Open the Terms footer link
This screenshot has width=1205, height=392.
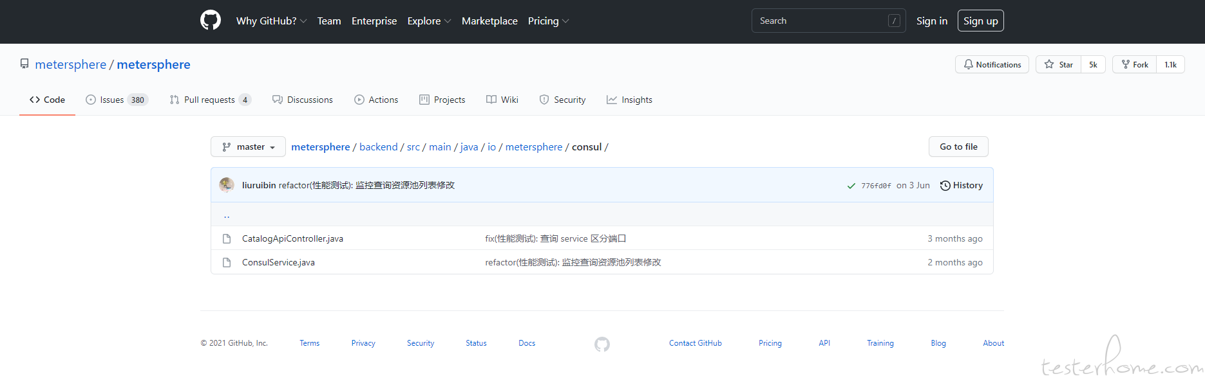coord(310,343)
